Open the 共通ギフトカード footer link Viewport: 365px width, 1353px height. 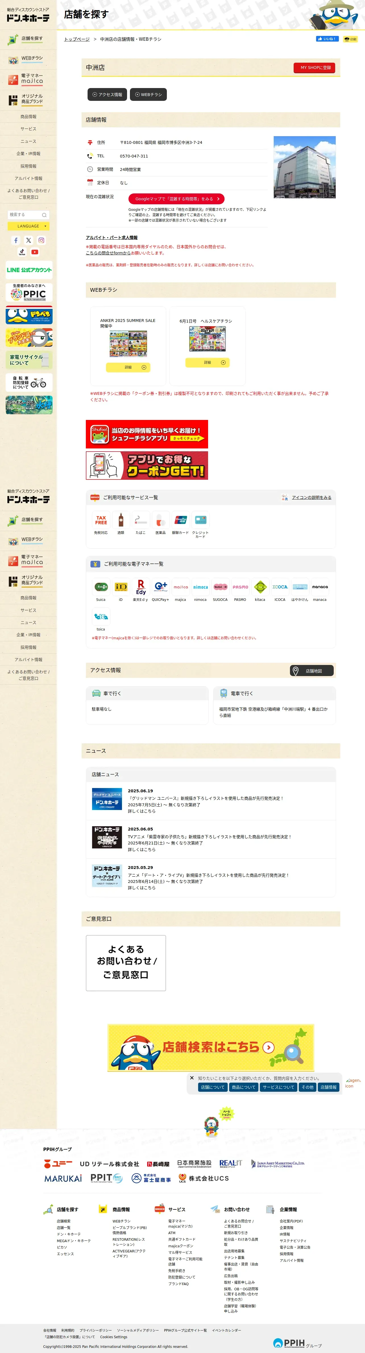[182, 1239]
